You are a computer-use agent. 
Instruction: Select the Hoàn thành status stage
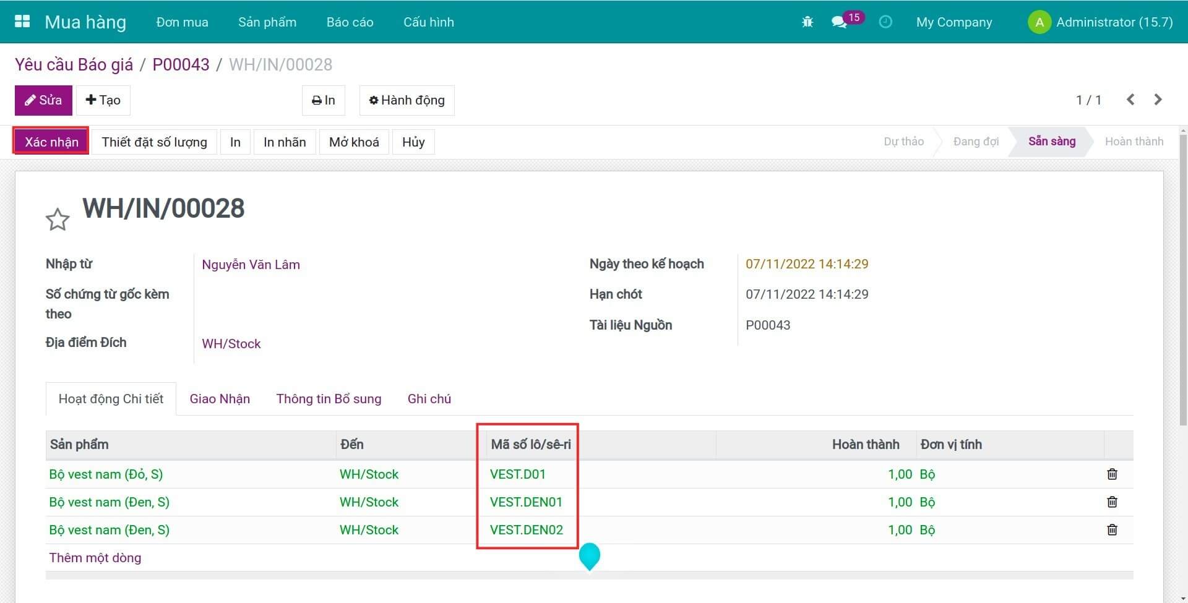[x=1134, y=142]
